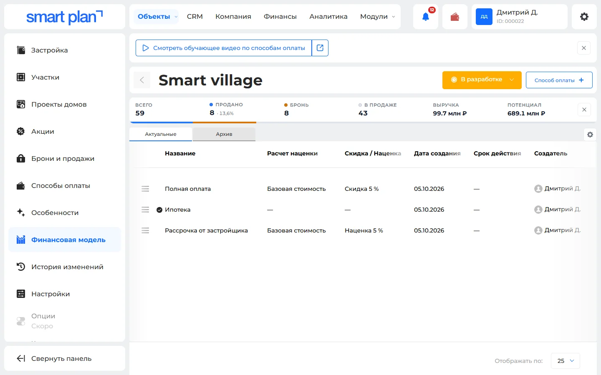The height and width of the screenshot is (375, 601).
Task: Open Проекты домов section
Action: pyautogui.click(x=65, y=104)
